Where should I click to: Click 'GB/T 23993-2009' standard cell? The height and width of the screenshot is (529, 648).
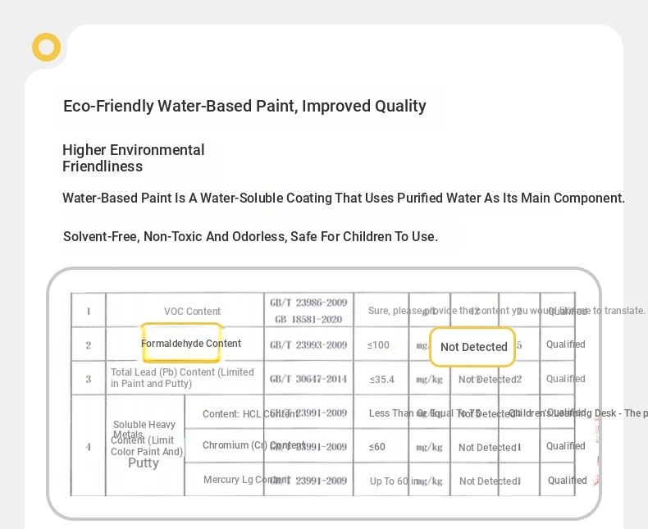(x=308, y=344)
